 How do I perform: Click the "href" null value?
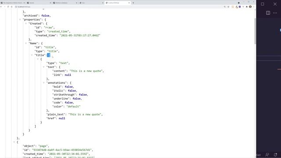click(62, 118)
